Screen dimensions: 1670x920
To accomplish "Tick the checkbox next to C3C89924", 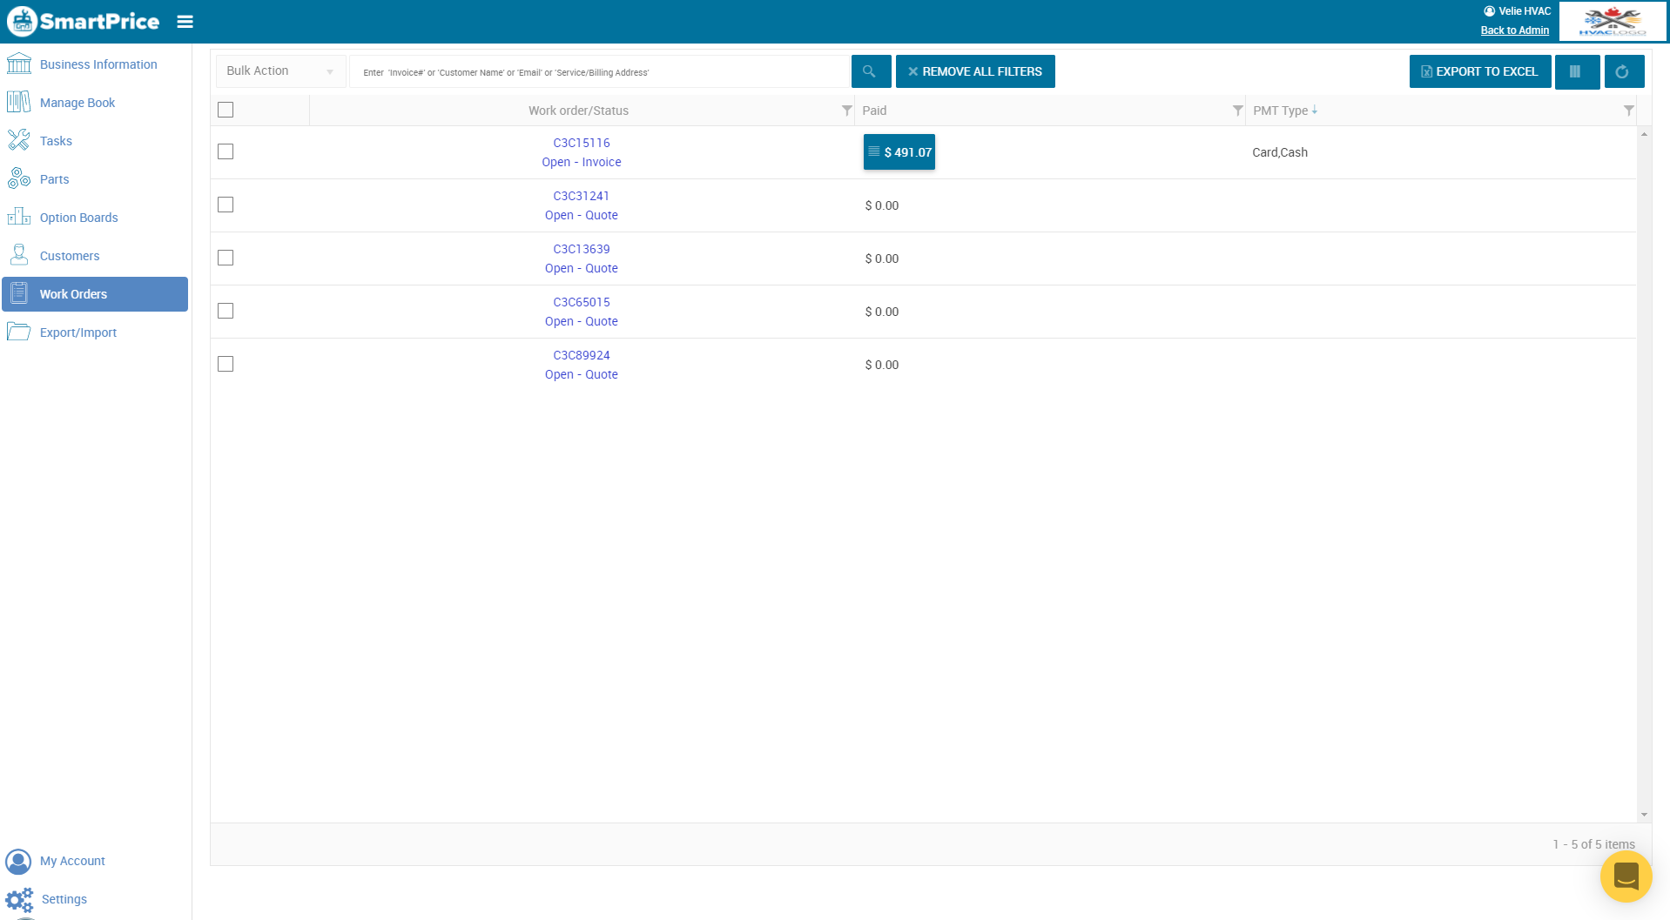I will click(x=226, y=364).
